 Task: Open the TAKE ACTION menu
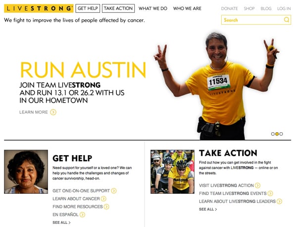(x=118, y=8)
